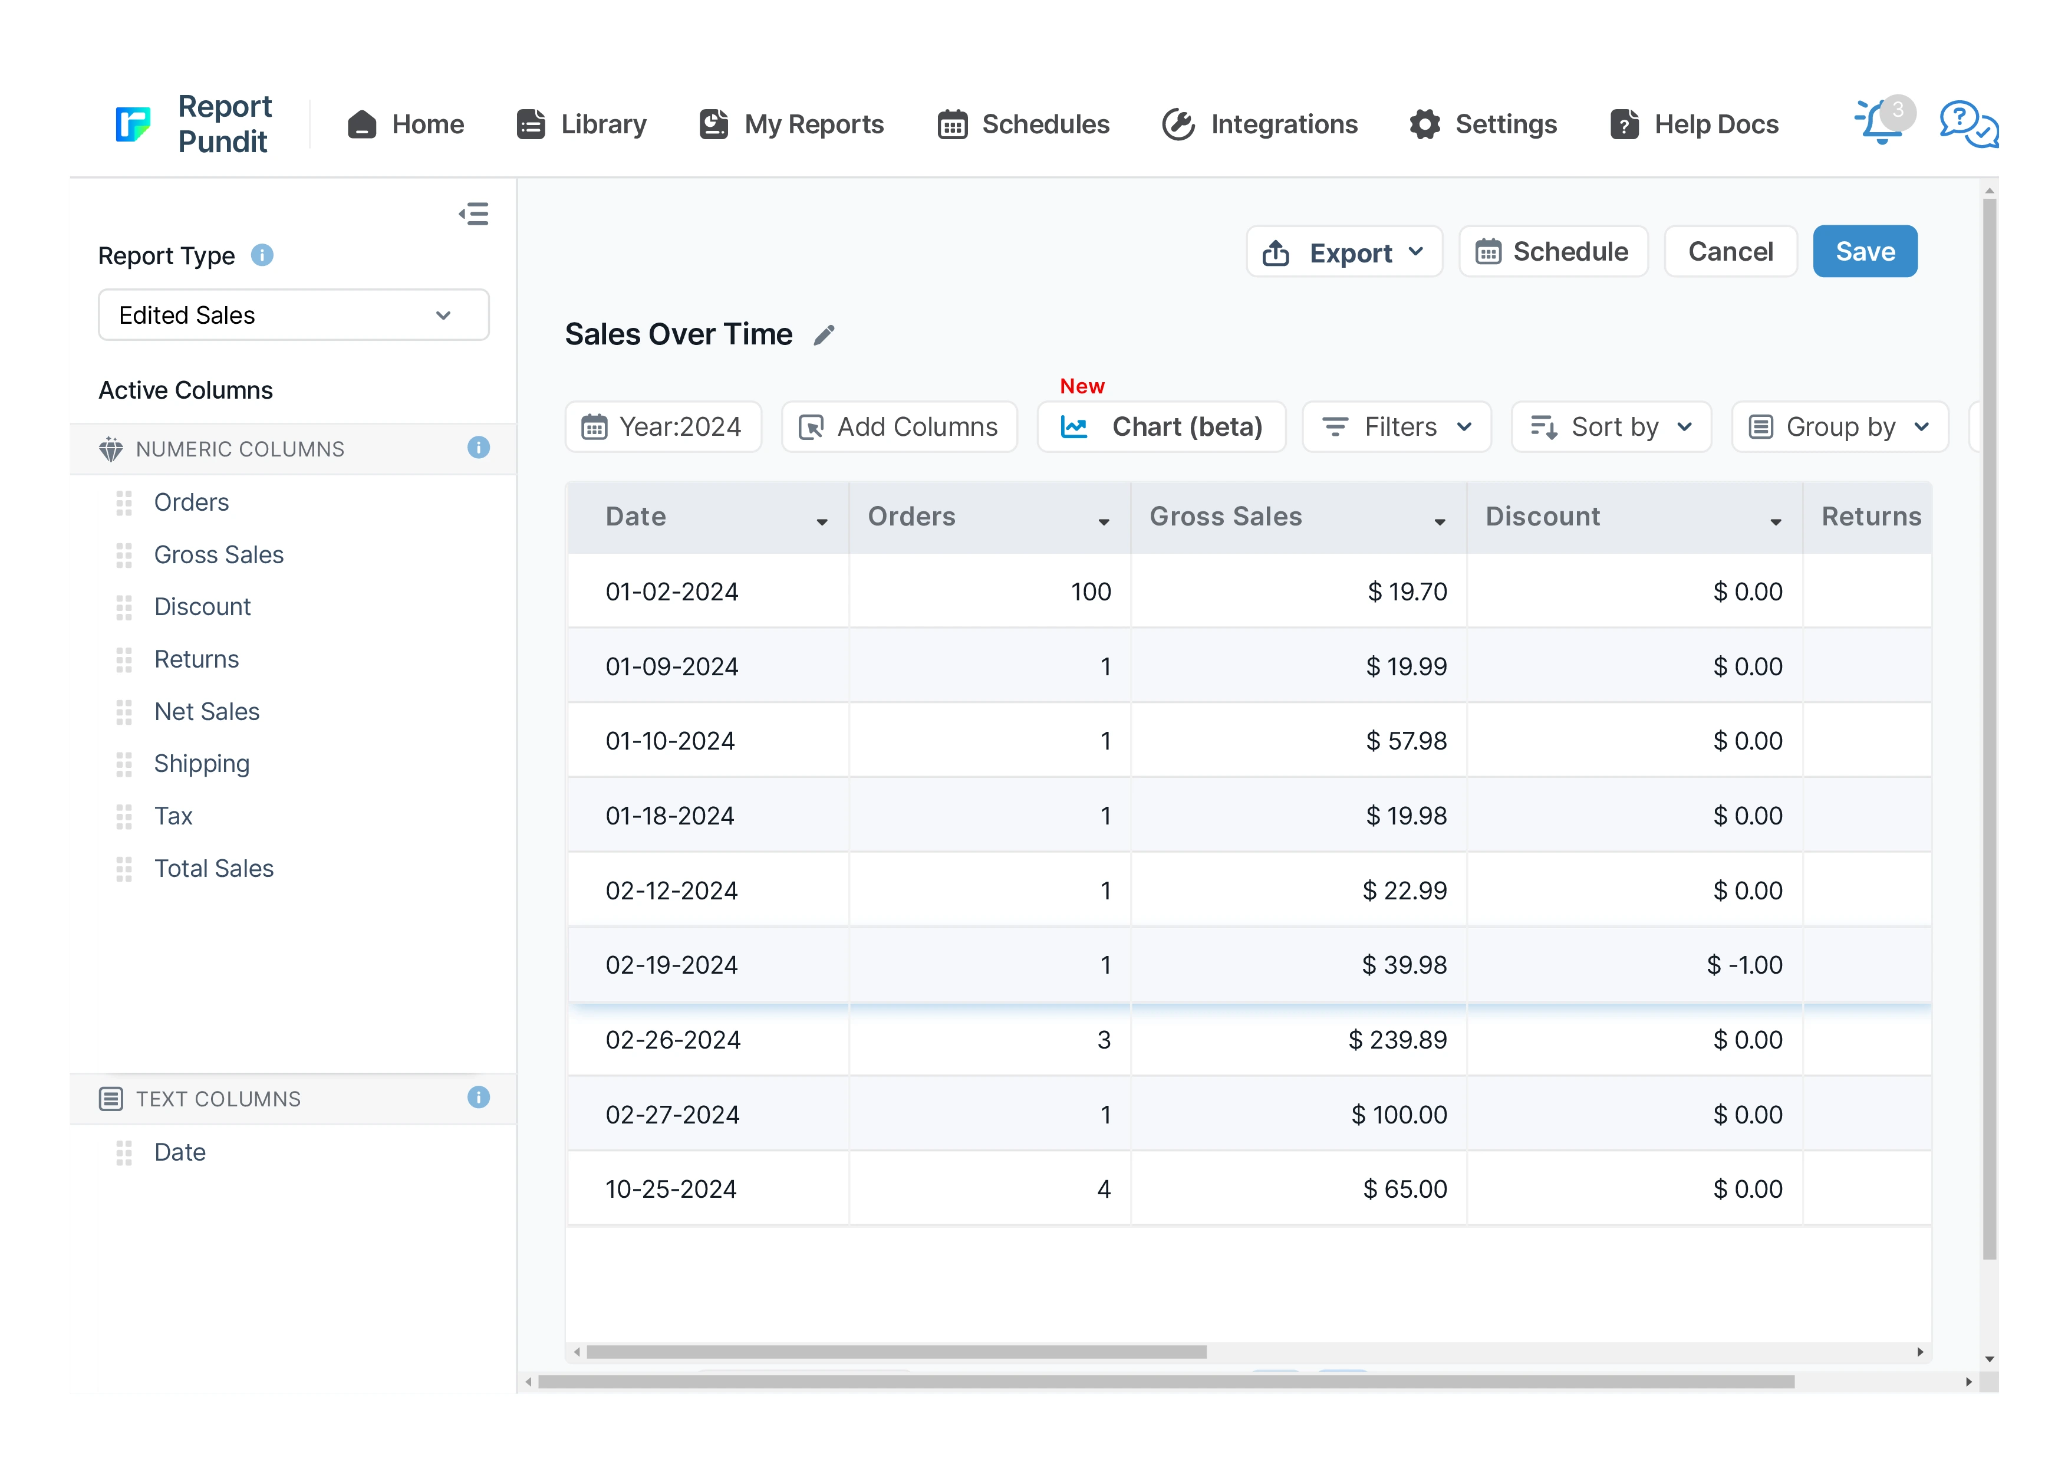Click the table's horizontal scrollbar

point(896,1351)
